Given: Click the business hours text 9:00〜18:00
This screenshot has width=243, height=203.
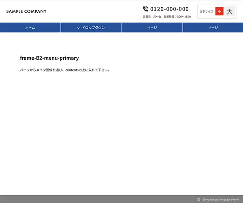Looking at the screenshot, I should pyautogui.click(x=183, y=17).
